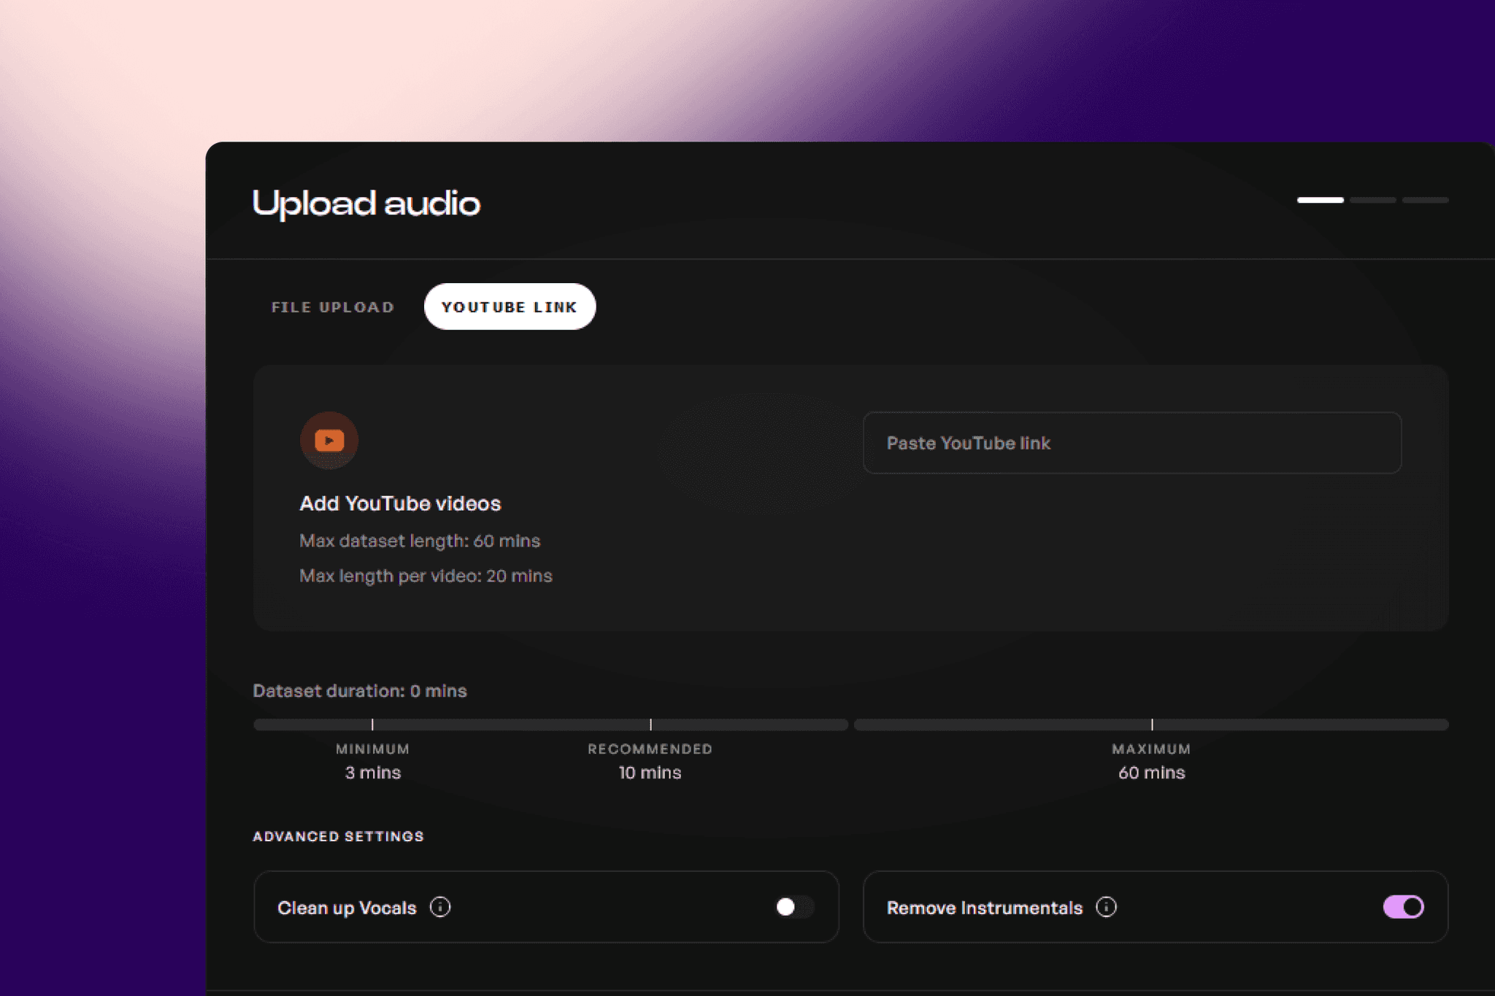This screenshot has height=996, width=1495.
Task: Enable the Clean up Vocals toggle
Action: coord(793,907)
